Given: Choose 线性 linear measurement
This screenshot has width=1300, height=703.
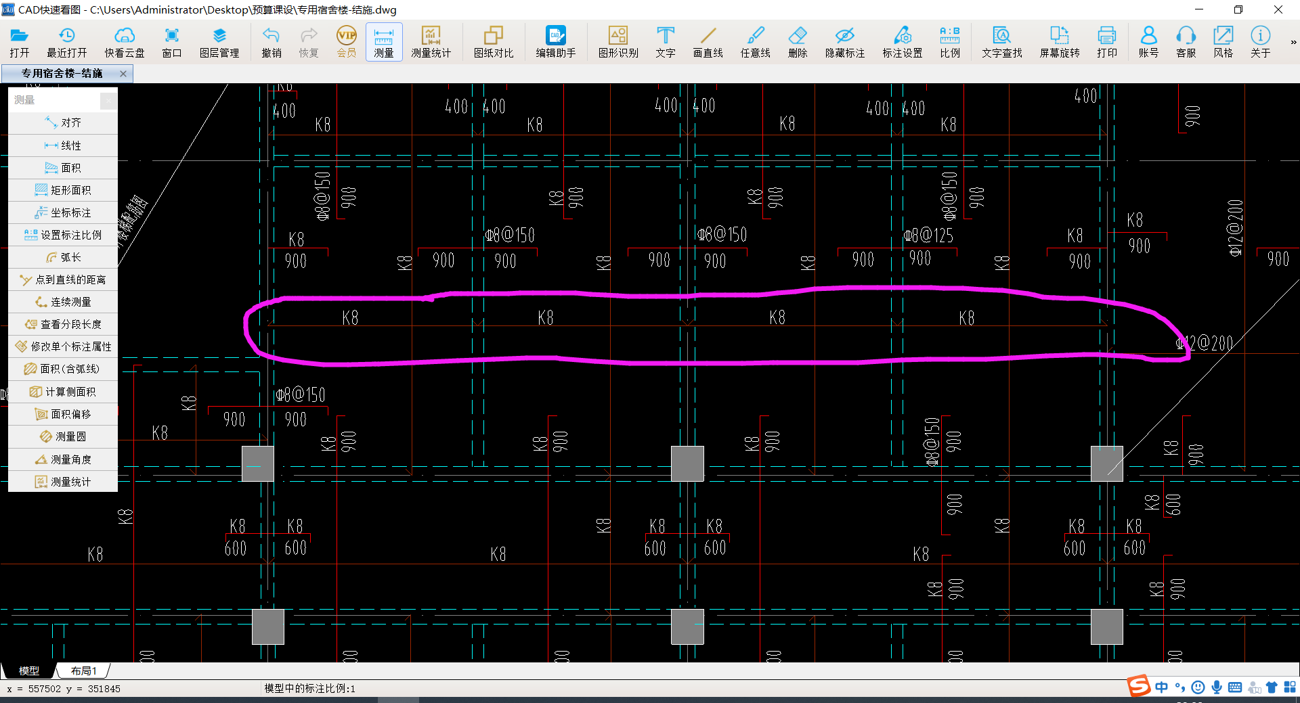Looking at the screenshot, I should pyautogui.click(x=63, y=145).
